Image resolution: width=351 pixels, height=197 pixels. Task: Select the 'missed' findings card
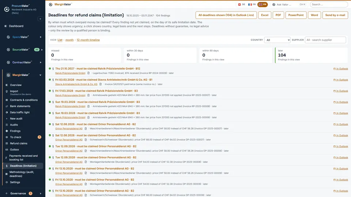84,55
